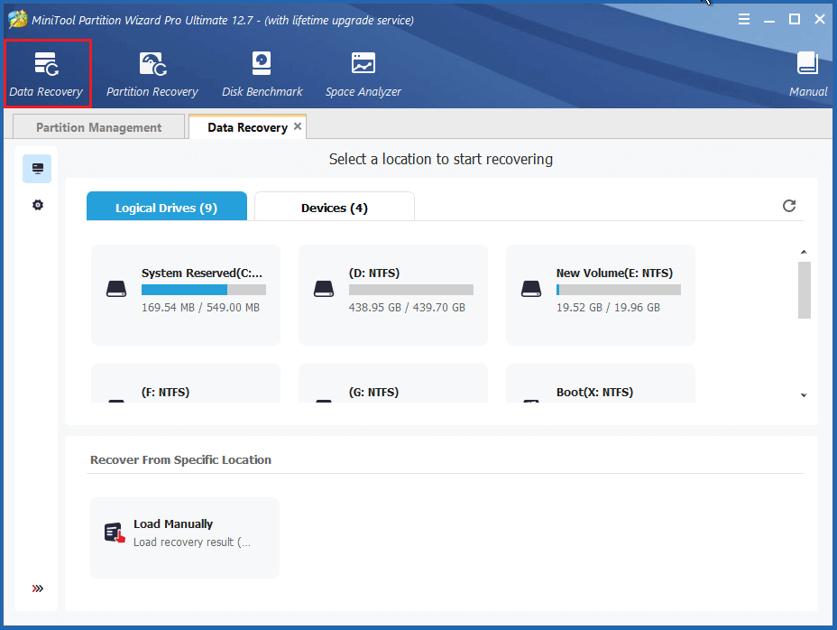837x630 pixels.
Task: Refresh the drive list
Action: pyautogui.click(x=789, y=206)
